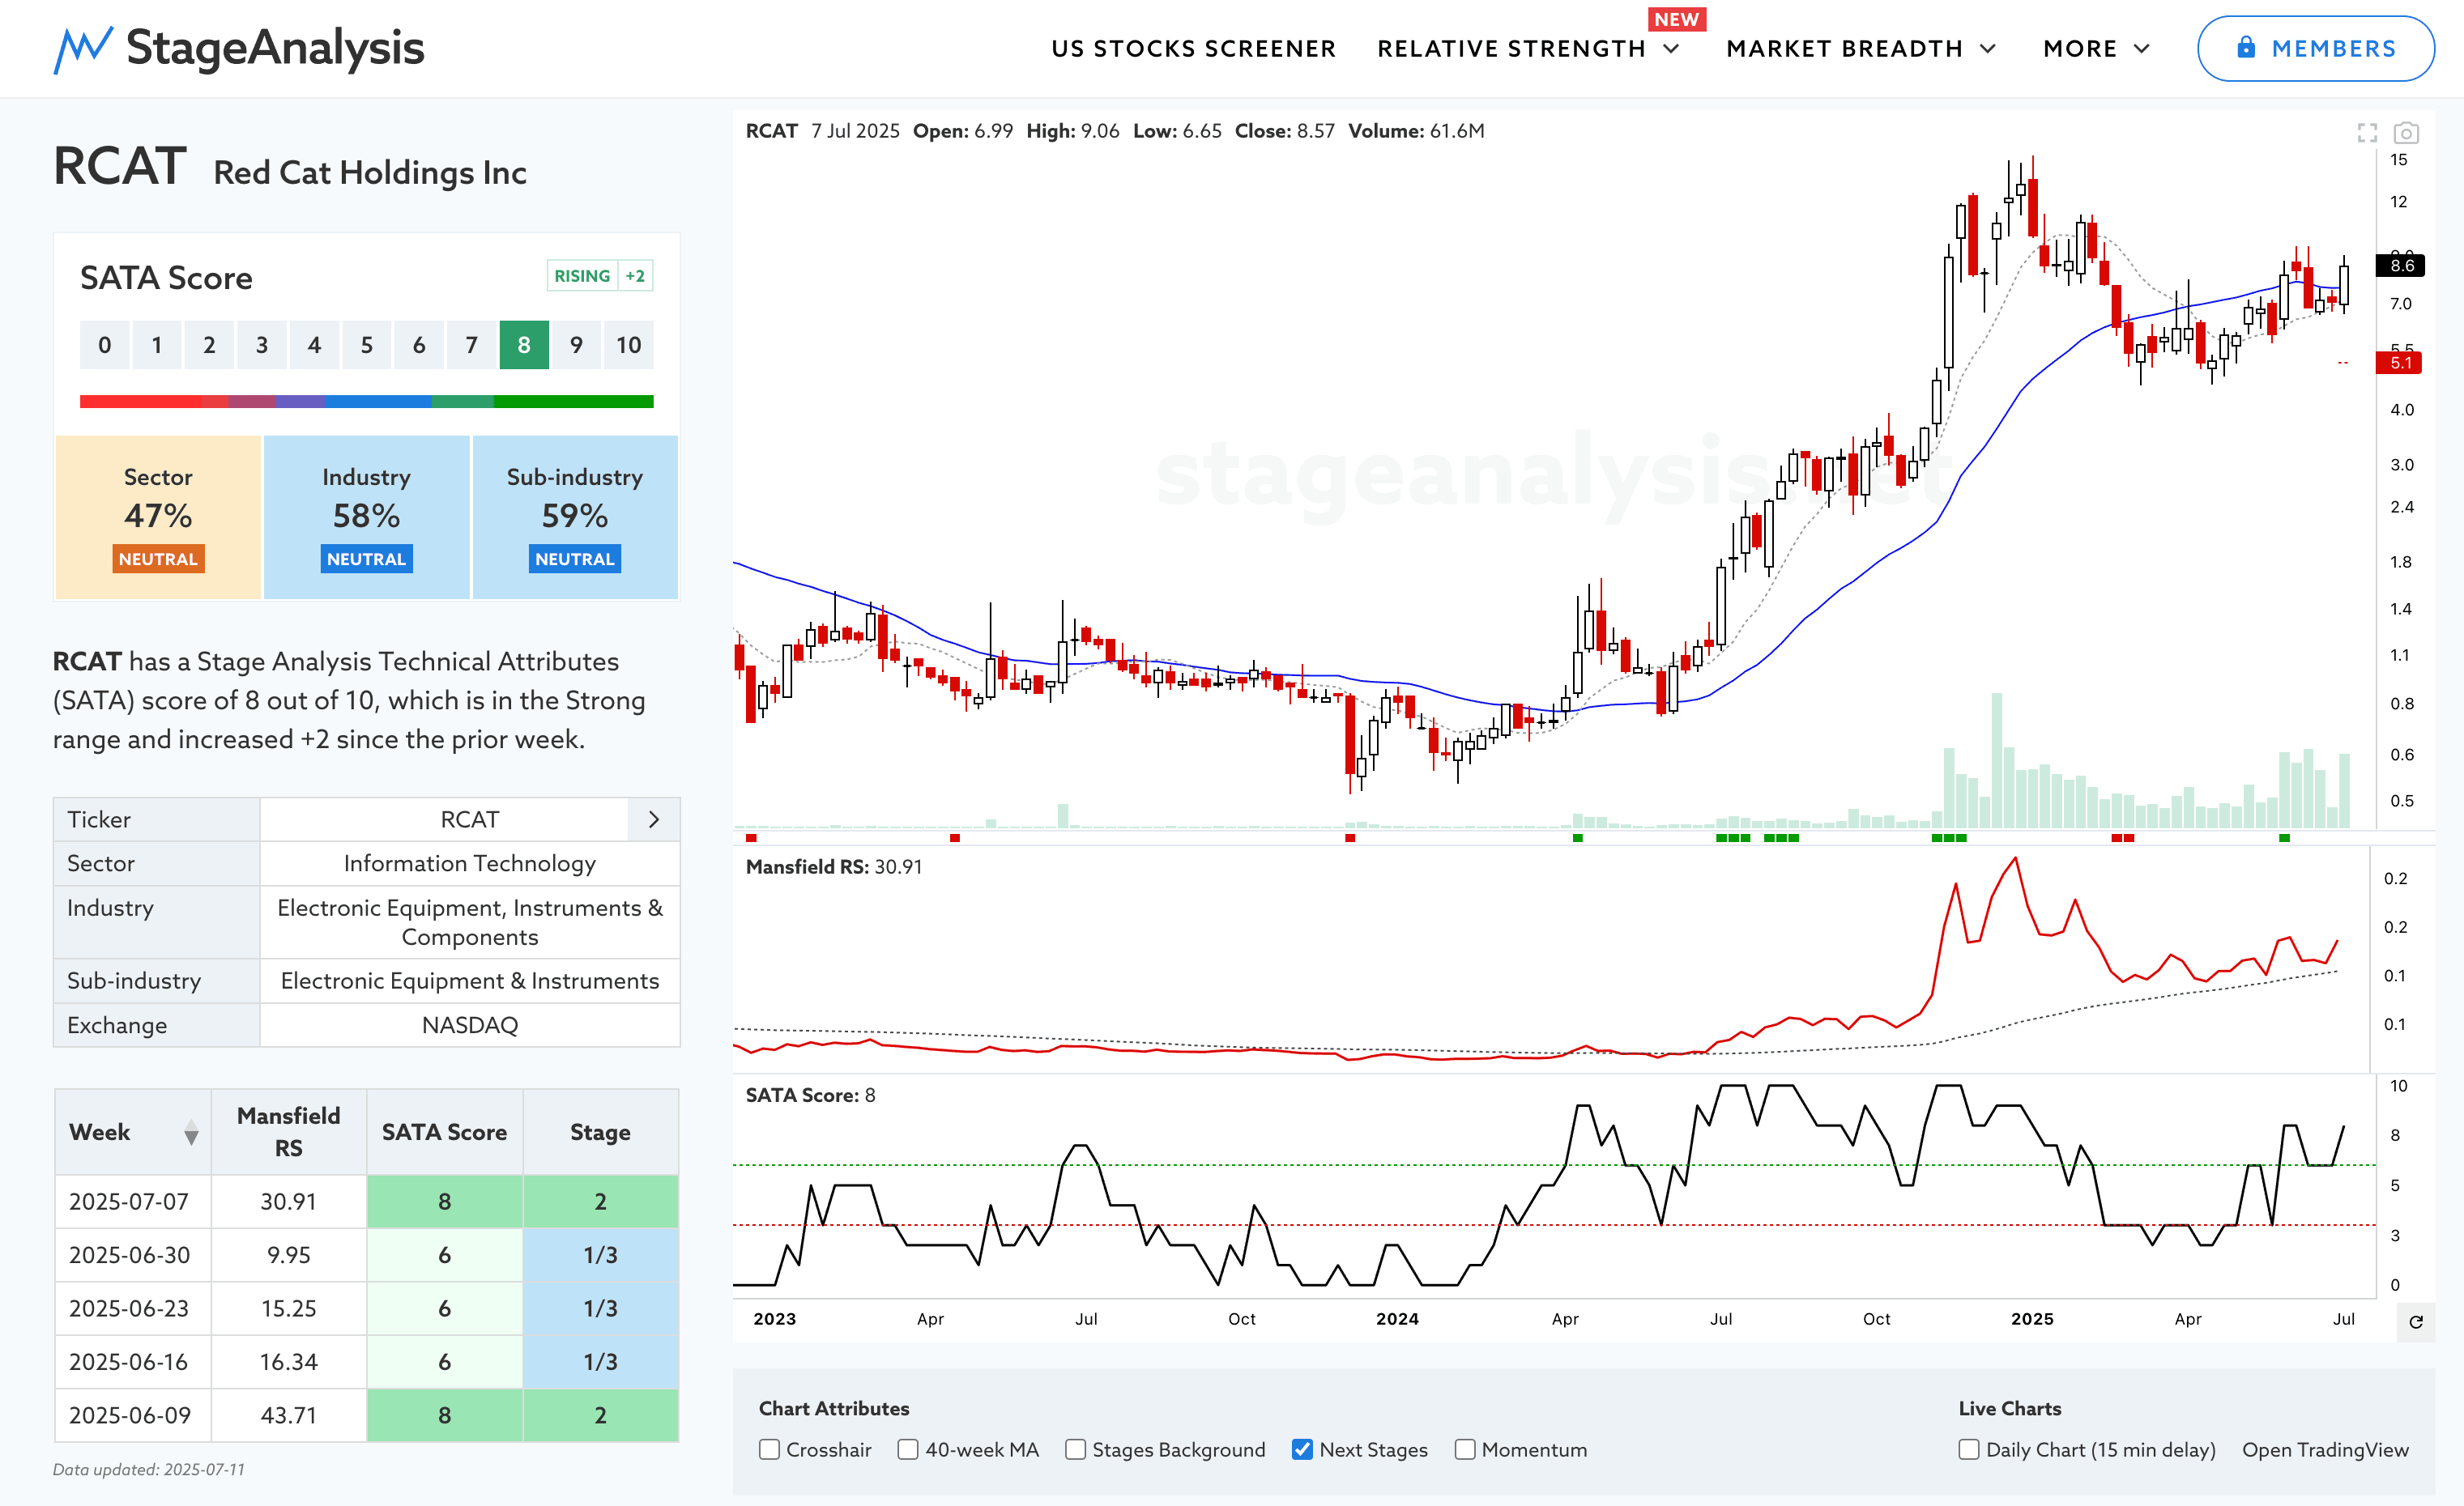The width and height of the screenshot is (2464, 1506).
Task: Click the SATA score 10 box
Action: click(x=628, y=345)
